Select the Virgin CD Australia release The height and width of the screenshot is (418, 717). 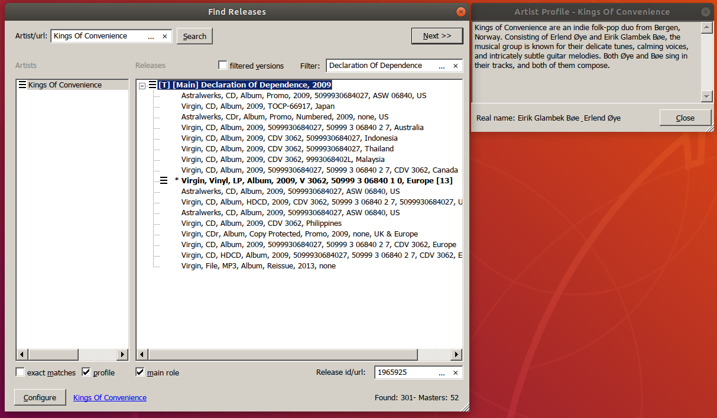[x=303, y=128]
